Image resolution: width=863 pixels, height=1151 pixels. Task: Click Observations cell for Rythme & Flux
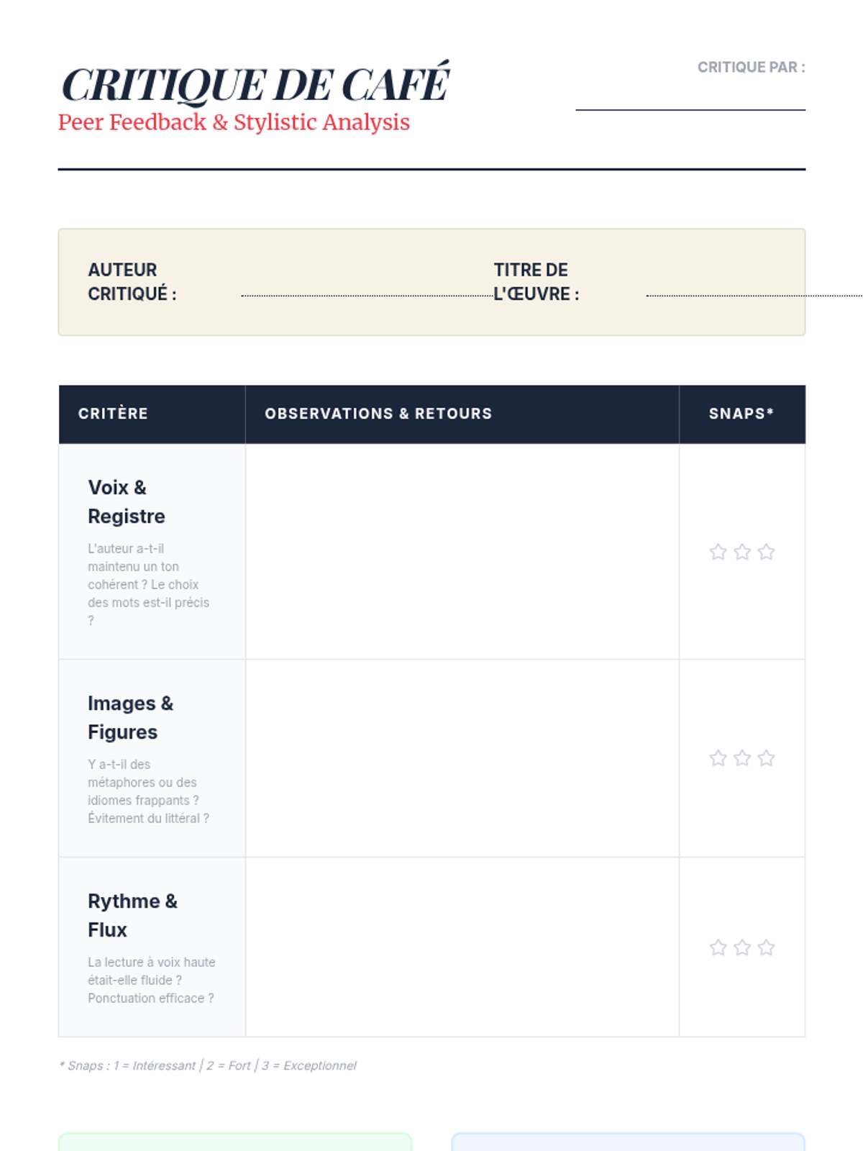(462, 947)
